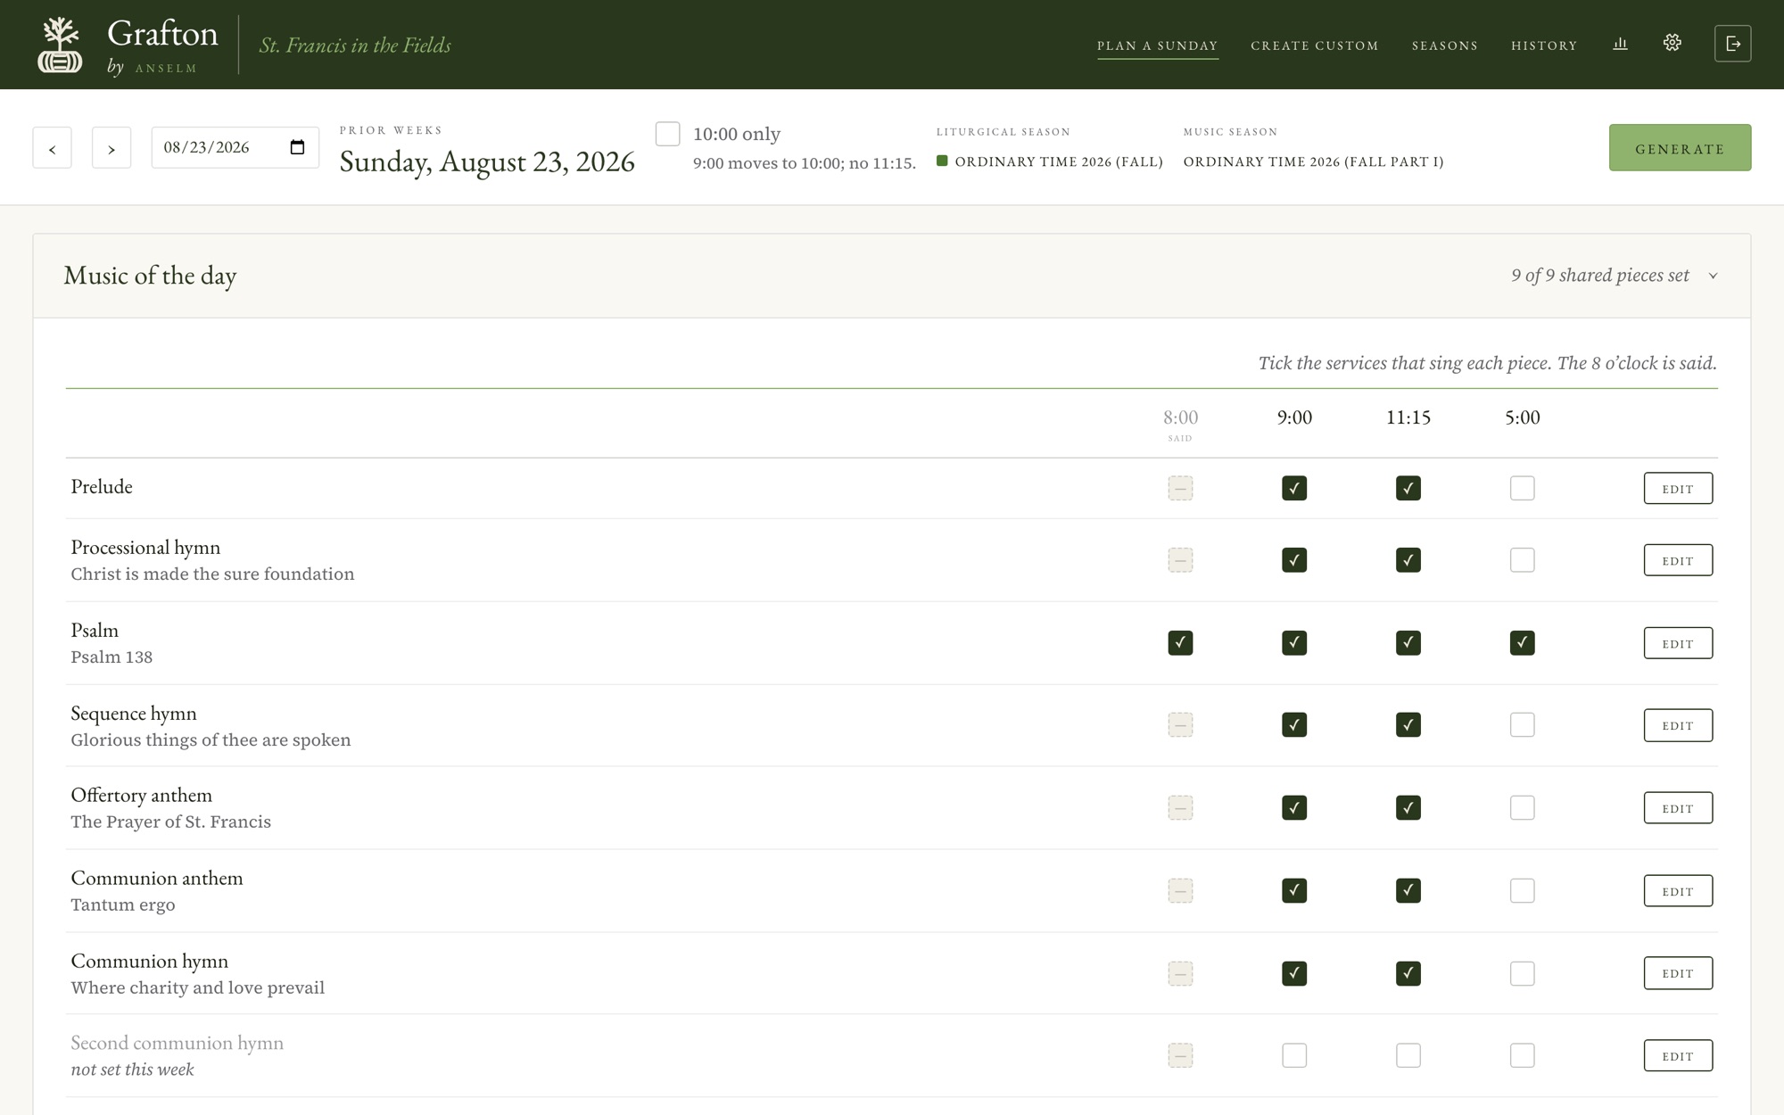Edit the Communion hymn row
Viewport: 1784px width, 1115px height.
point(1678,973)
